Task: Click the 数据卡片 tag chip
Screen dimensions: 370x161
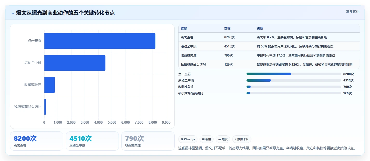Action: pos(242,139)
